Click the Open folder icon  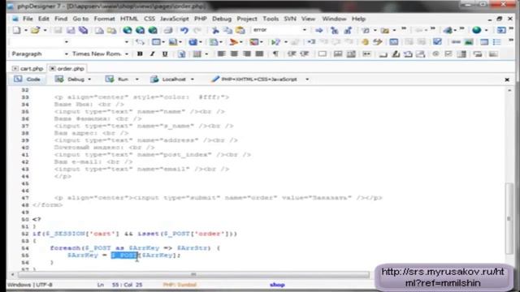[x=35, y=31]
